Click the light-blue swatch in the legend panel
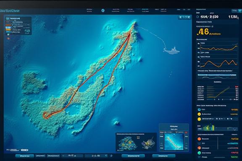242x161 pixels. tap(8, 28)
